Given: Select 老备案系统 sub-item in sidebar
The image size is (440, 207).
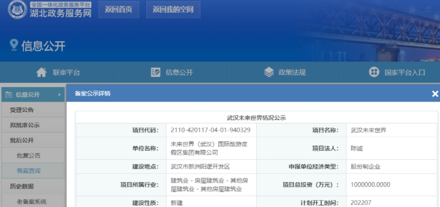Looking at the screenshot, I should [x=33, y=201].
